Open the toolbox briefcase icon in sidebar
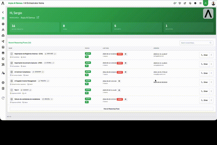 (3, 36)
